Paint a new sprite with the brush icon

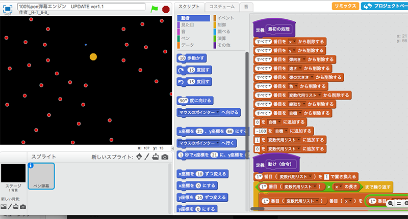click(147, 157)
